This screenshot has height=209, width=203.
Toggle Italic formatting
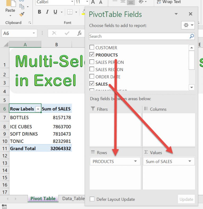47,12
